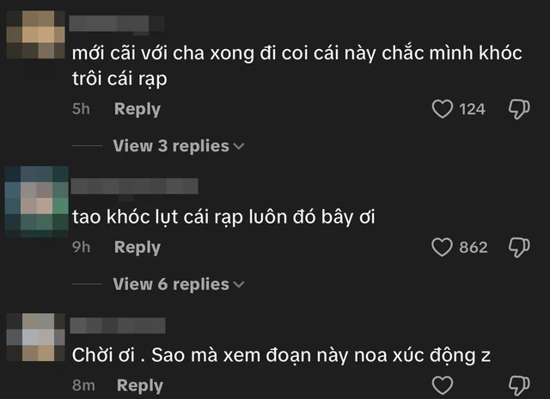Click the chevron next to View 3 replies
550x399 pixels.
(x=239, y=147)
